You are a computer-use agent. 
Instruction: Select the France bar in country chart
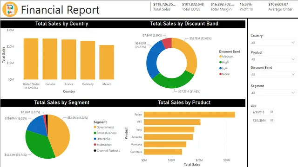69,59
